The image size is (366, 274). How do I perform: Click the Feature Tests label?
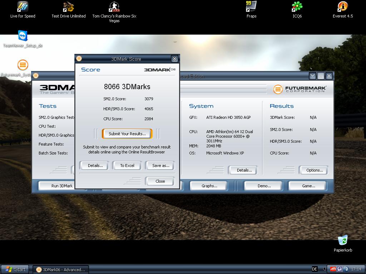[x=51, y=144]
